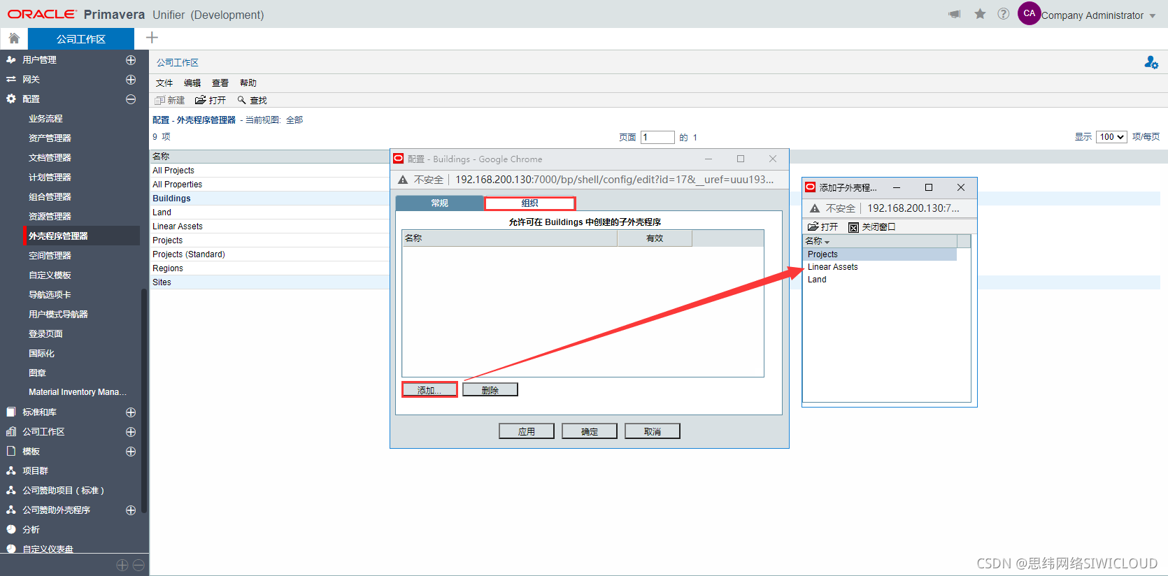The height and width of the screenshot is (576, 1168).
Task: Click the home icon tab
Action: [x=14, y=38]
